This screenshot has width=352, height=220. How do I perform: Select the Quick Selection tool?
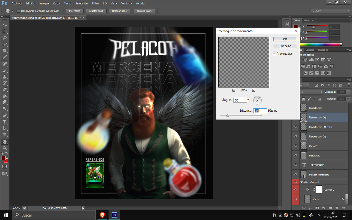pos(5,44)
